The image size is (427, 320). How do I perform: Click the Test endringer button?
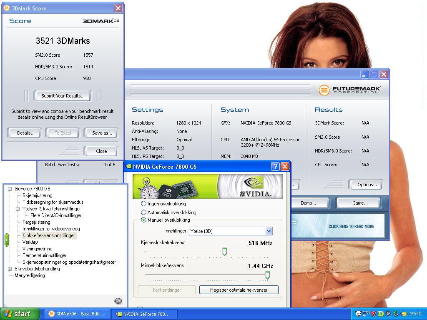[x=167, y=290]
